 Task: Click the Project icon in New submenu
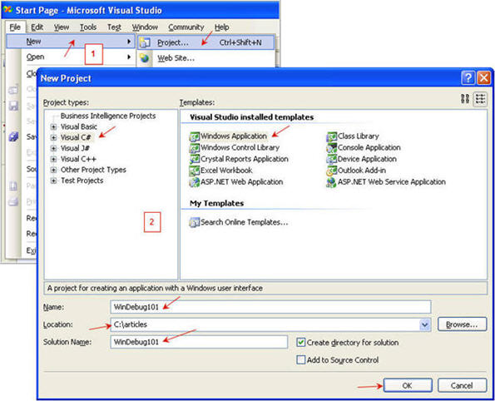[x=145, y=42]
